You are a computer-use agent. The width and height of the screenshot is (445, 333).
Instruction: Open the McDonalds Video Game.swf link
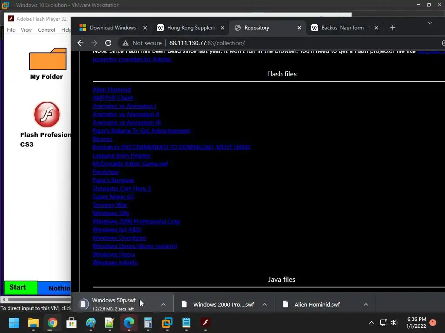click(130, 163)
